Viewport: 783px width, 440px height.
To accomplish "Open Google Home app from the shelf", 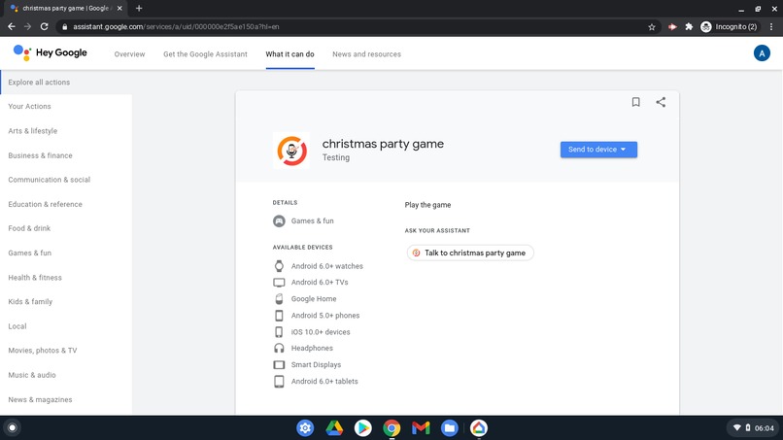I will tap(478, 428).
